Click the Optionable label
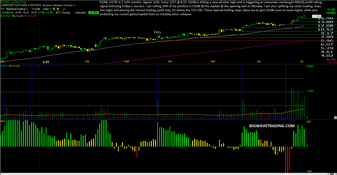The height and width of the screenshot is (175, 337). coord(80,13)
